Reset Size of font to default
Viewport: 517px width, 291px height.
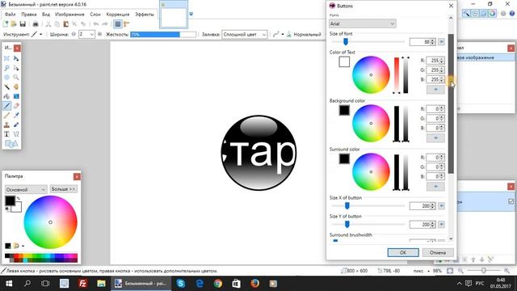(441, 42)
